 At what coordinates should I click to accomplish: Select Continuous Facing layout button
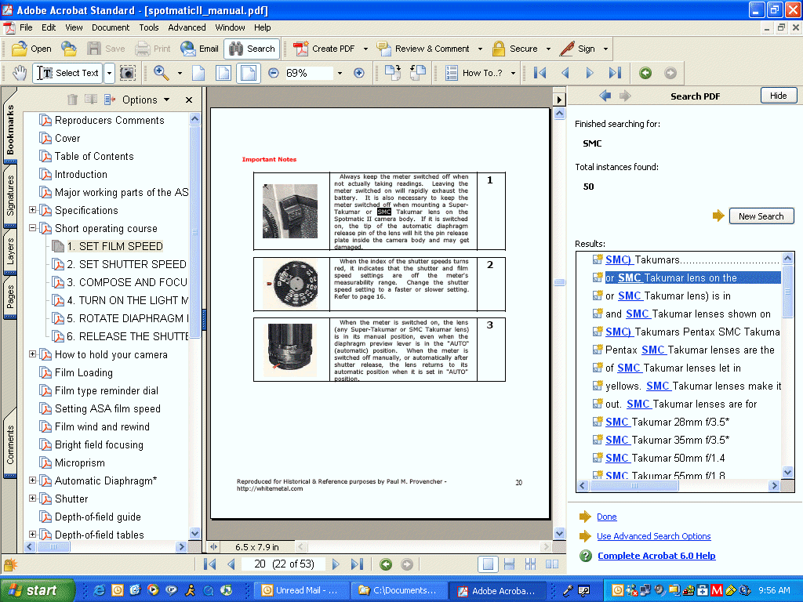(531, 564)
